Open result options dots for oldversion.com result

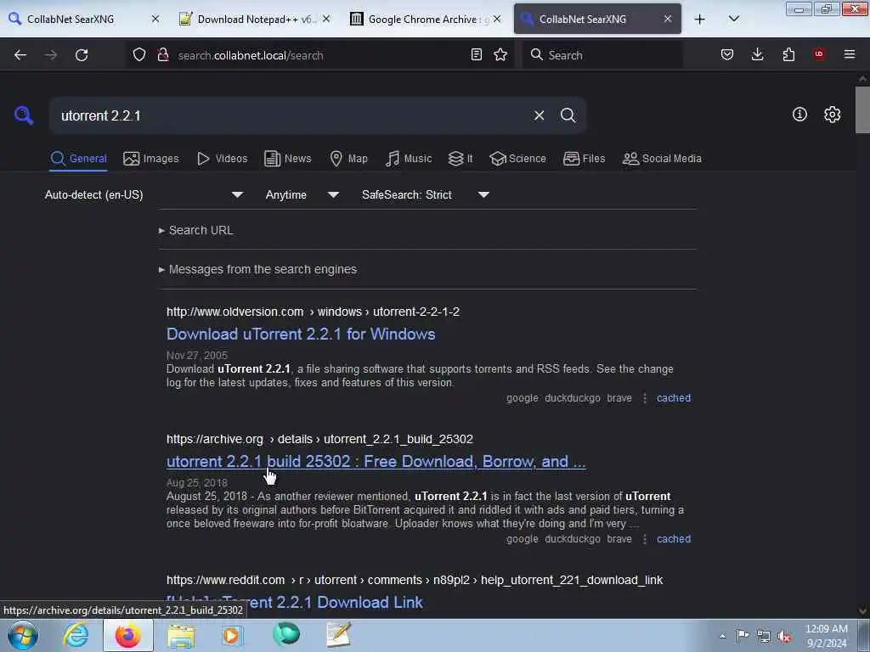[x=645, y=398]
